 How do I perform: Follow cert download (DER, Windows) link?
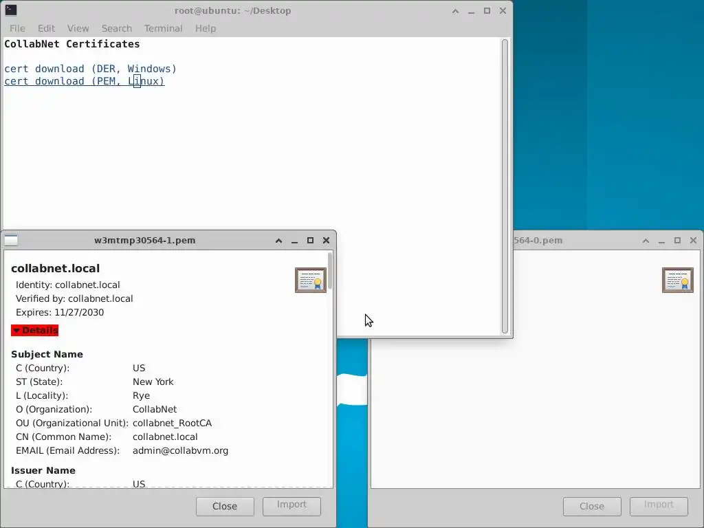pyautogui.click(x=90, y=69)
